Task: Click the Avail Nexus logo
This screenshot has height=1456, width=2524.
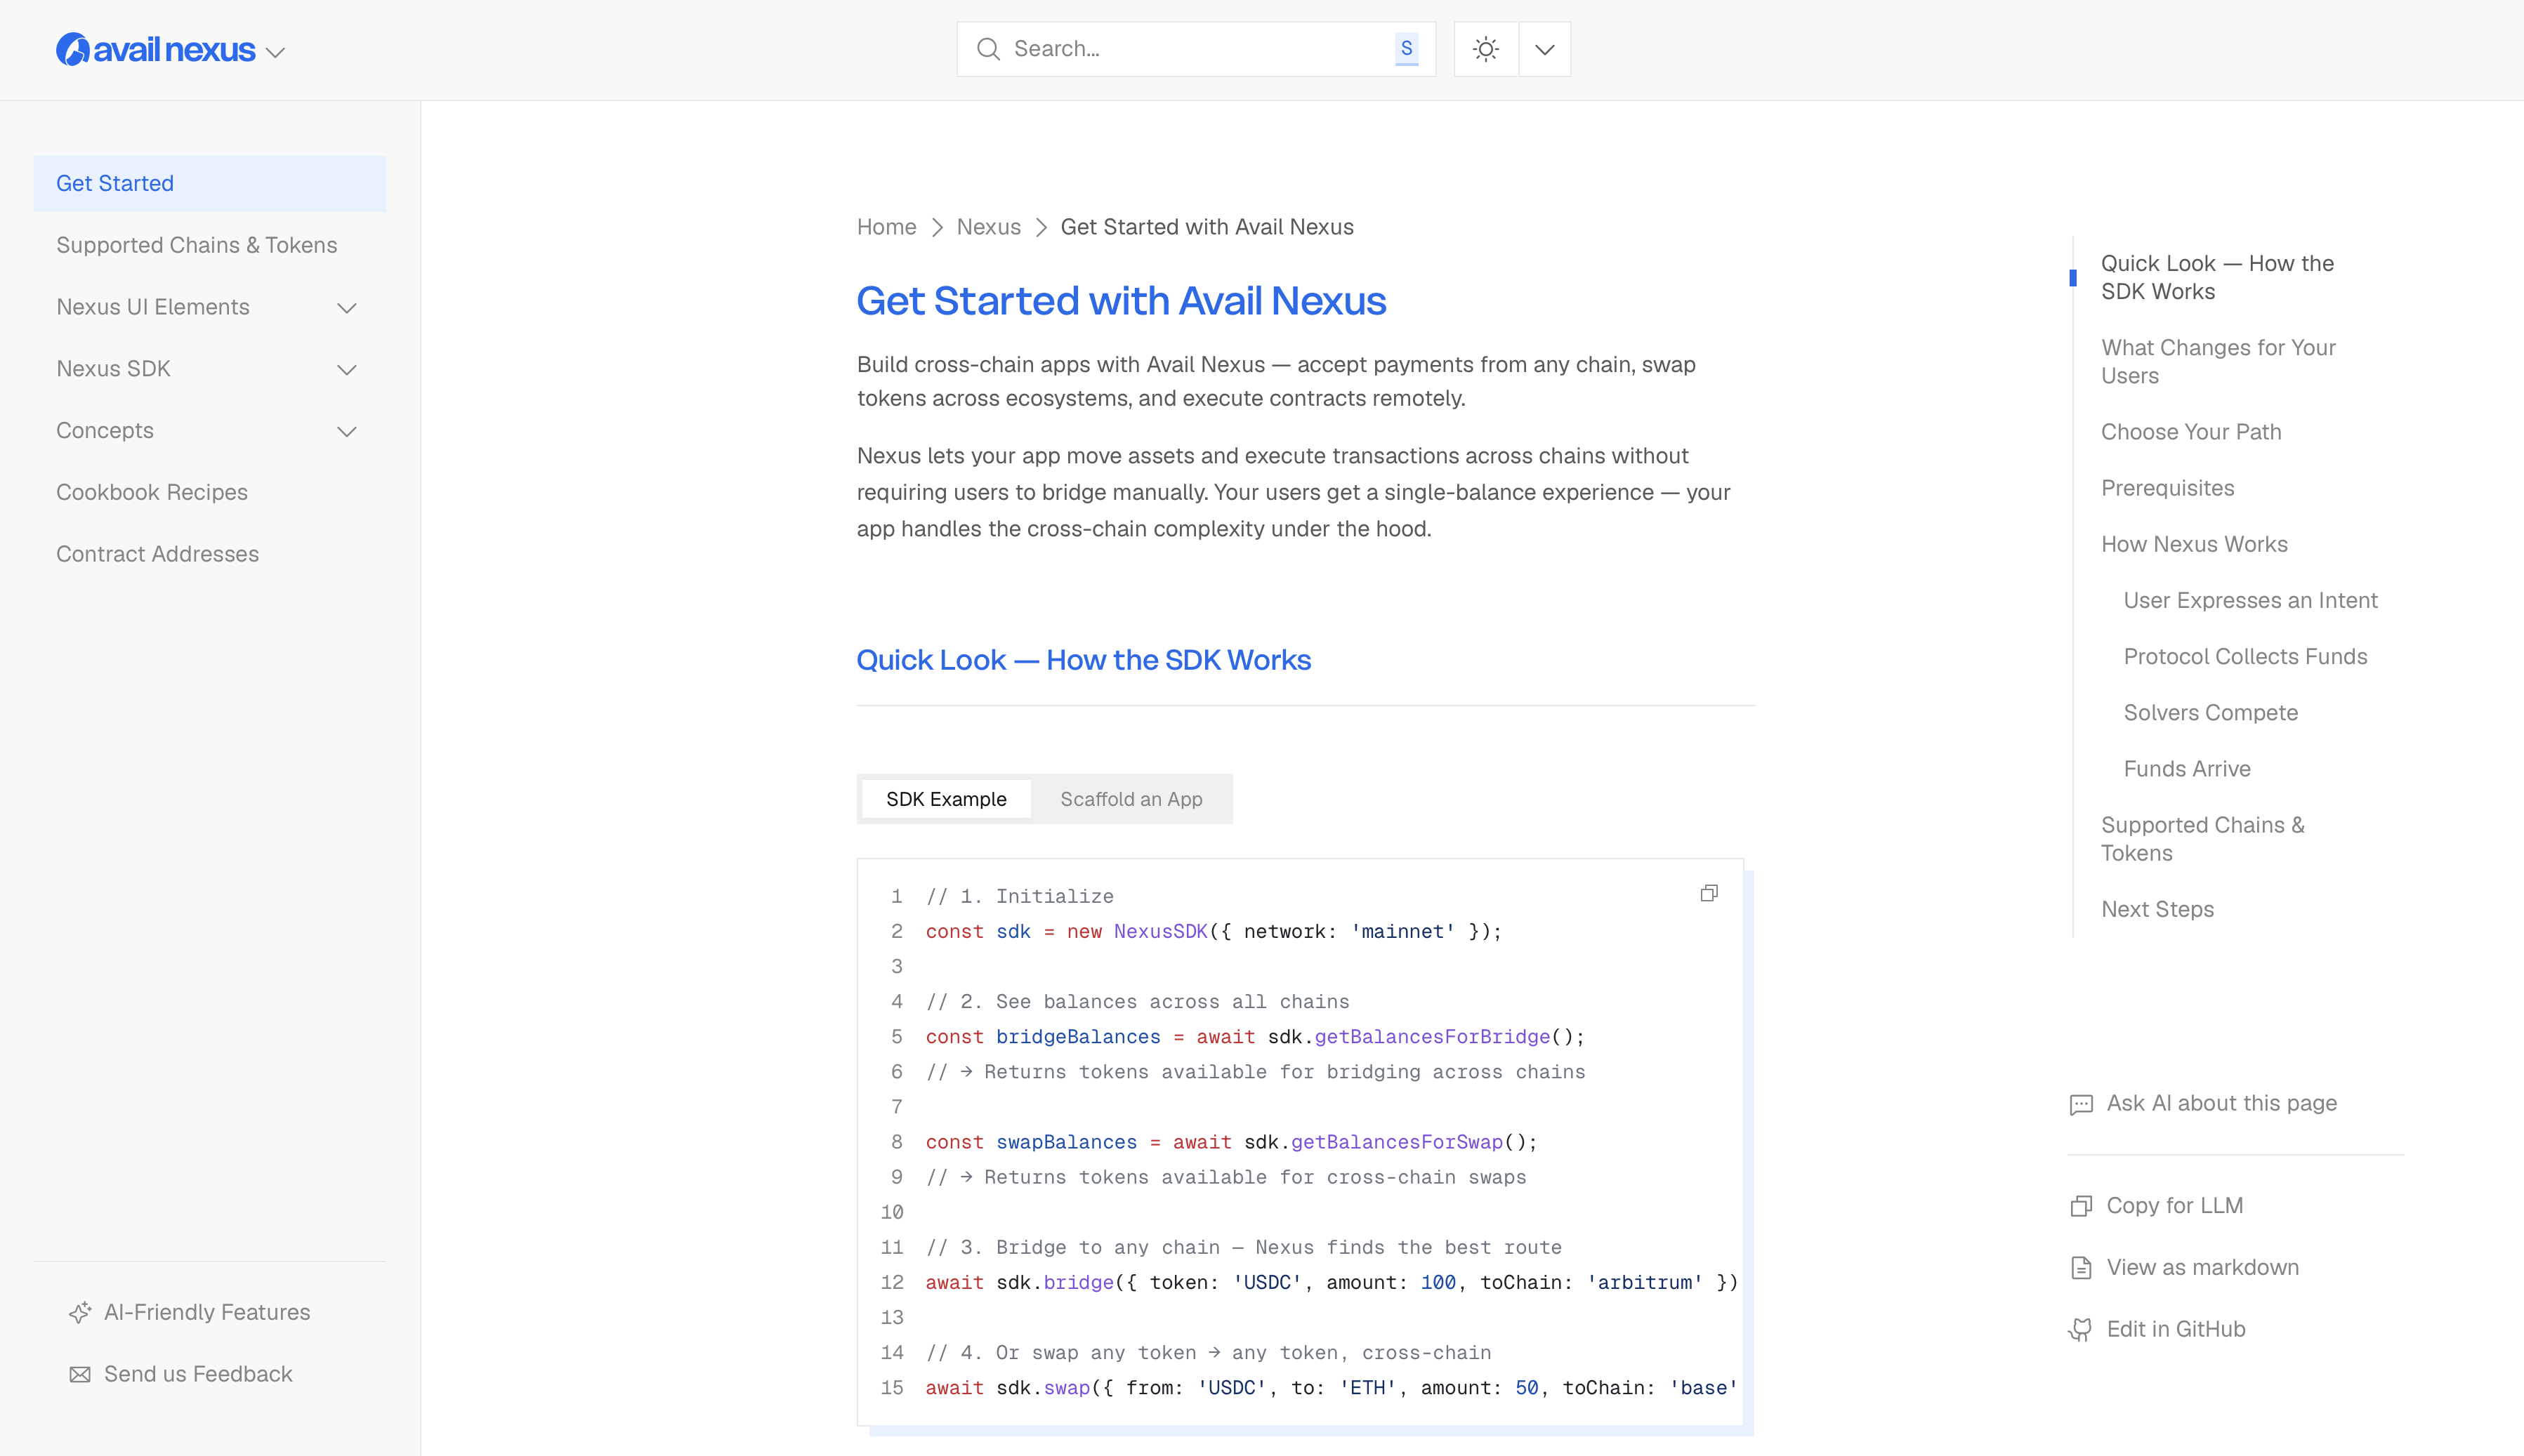Action: point(155,49)
